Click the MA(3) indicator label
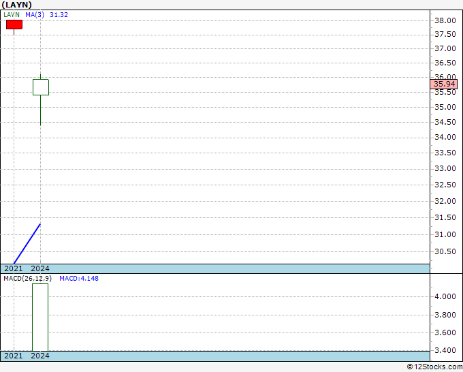 [x=35, y=15]
